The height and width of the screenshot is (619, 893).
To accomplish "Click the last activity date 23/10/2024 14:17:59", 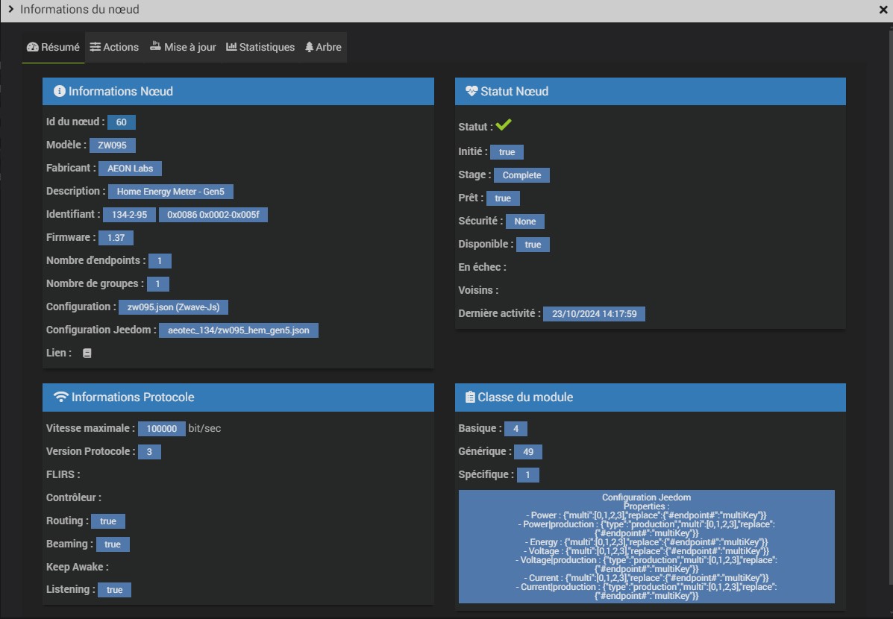I will pyautogui.click(x=594, y=314).
